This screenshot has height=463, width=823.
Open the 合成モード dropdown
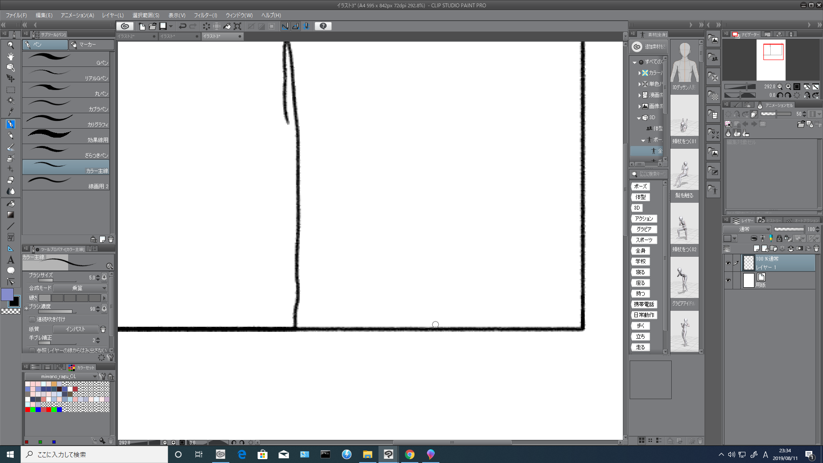click(80, 288)
